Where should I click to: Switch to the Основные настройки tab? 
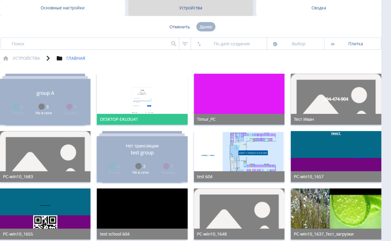pos(63,8)
